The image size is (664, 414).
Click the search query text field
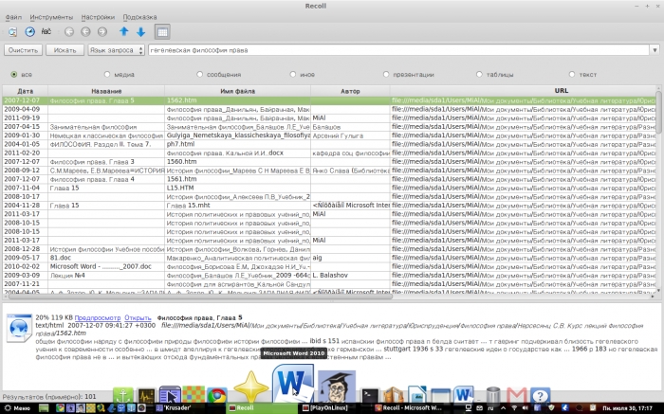379,49
